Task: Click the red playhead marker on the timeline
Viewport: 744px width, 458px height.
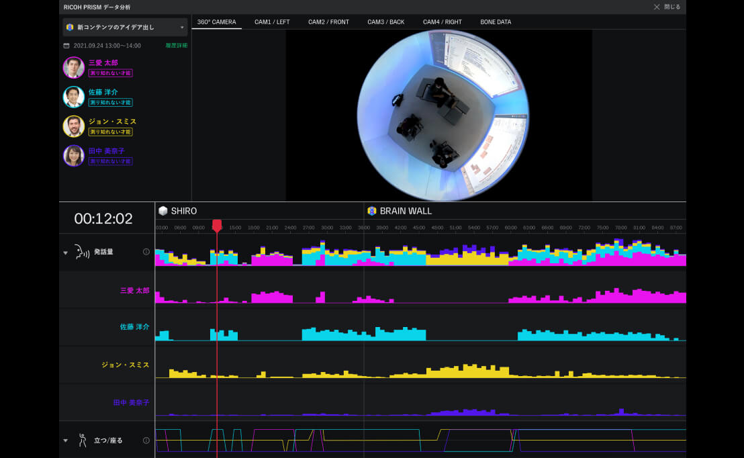Action: point(216,226)
